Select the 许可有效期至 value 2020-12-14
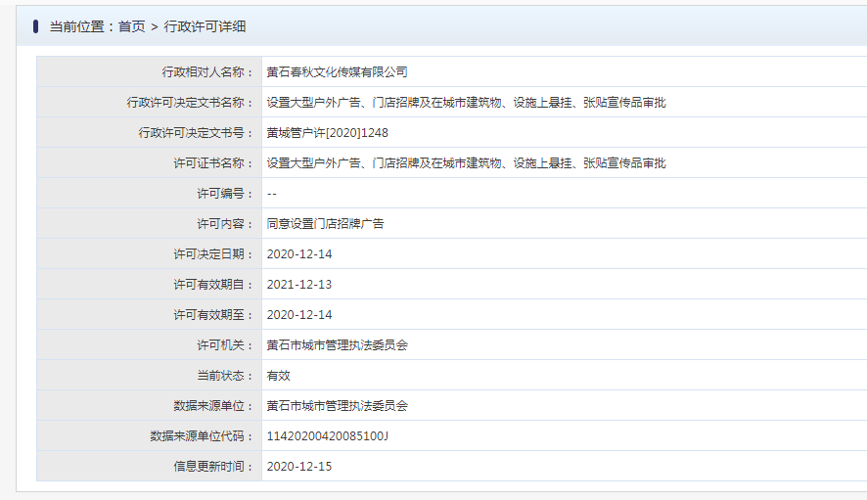This screenshot has width=867, height=500. pyautogui.click(x=299, y=315)
